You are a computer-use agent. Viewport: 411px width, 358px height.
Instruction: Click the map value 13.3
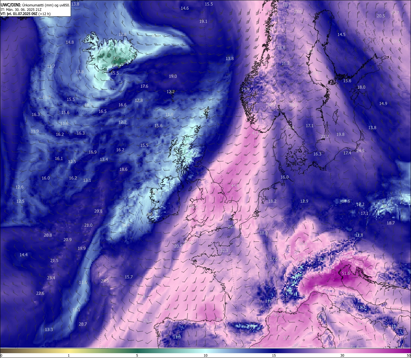[x=49, y=330]
